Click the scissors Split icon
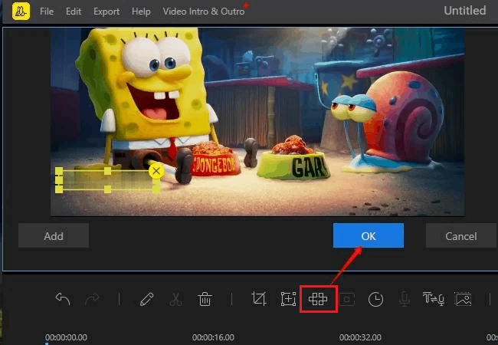The width and height of the screenshot is (498, 345). 175,299
